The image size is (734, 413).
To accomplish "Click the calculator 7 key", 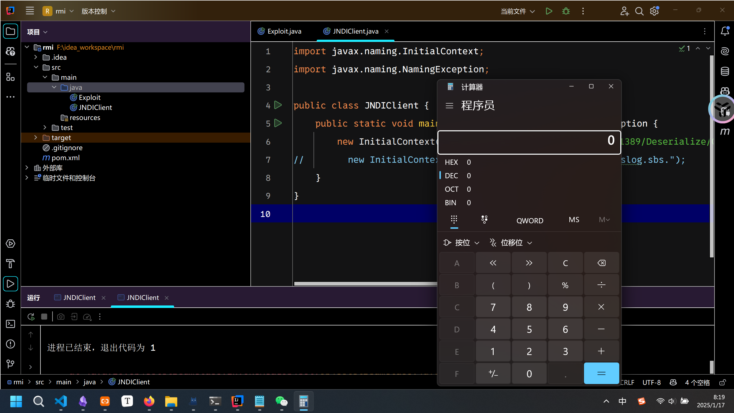I will [x=493, y=307].
